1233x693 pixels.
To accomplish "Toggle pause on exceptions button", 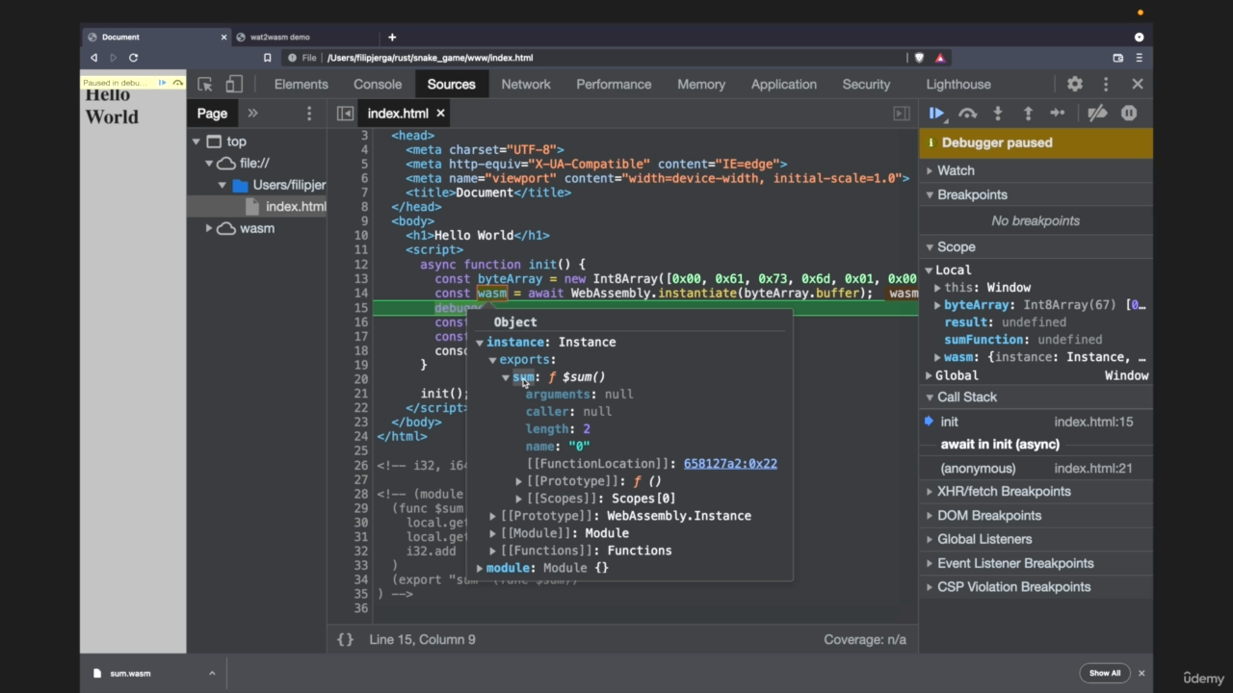I will (1129, 114).
